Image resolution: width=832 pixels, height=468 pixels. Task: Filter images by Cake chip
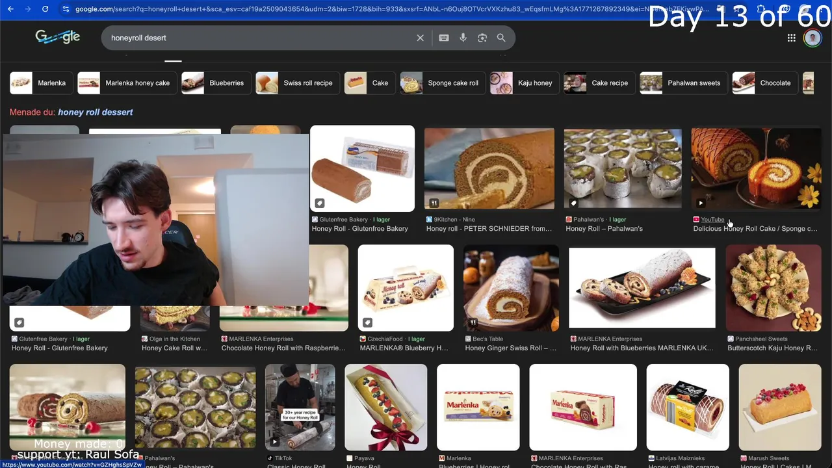370,83
